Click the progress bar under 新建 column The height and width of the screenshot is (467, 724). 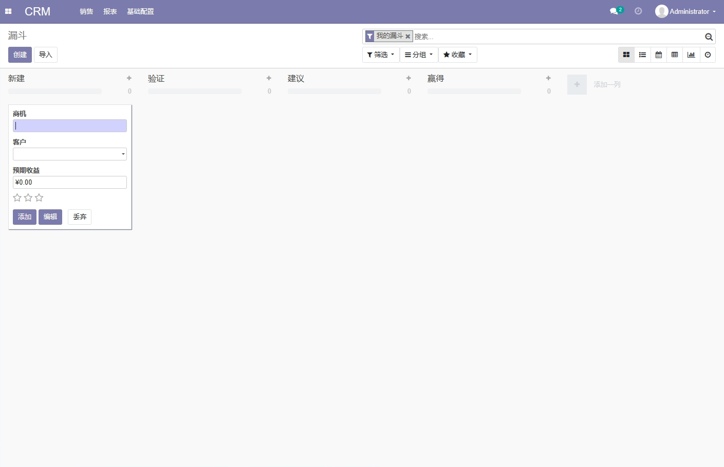(x=54, y=91)
